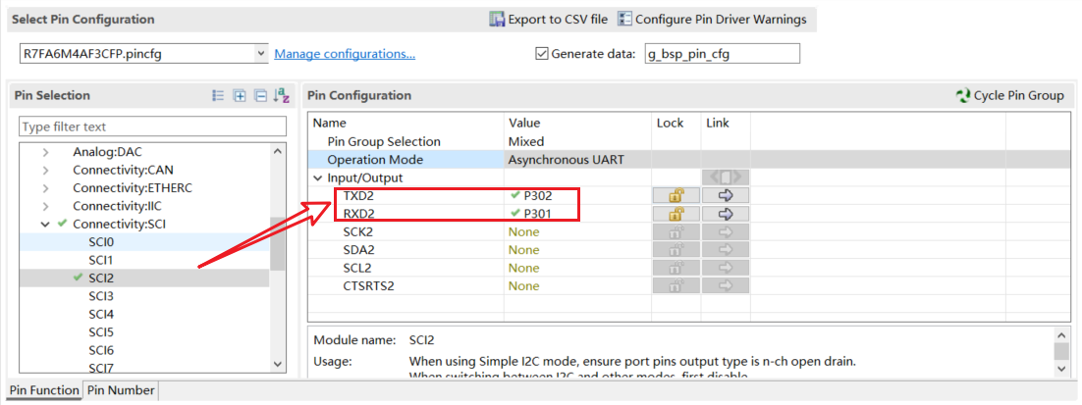Viewport: 1082px width, 405px height.
Task: Click the alphabetical sort icon in Pin Selection
Action: tap(281, 95)
